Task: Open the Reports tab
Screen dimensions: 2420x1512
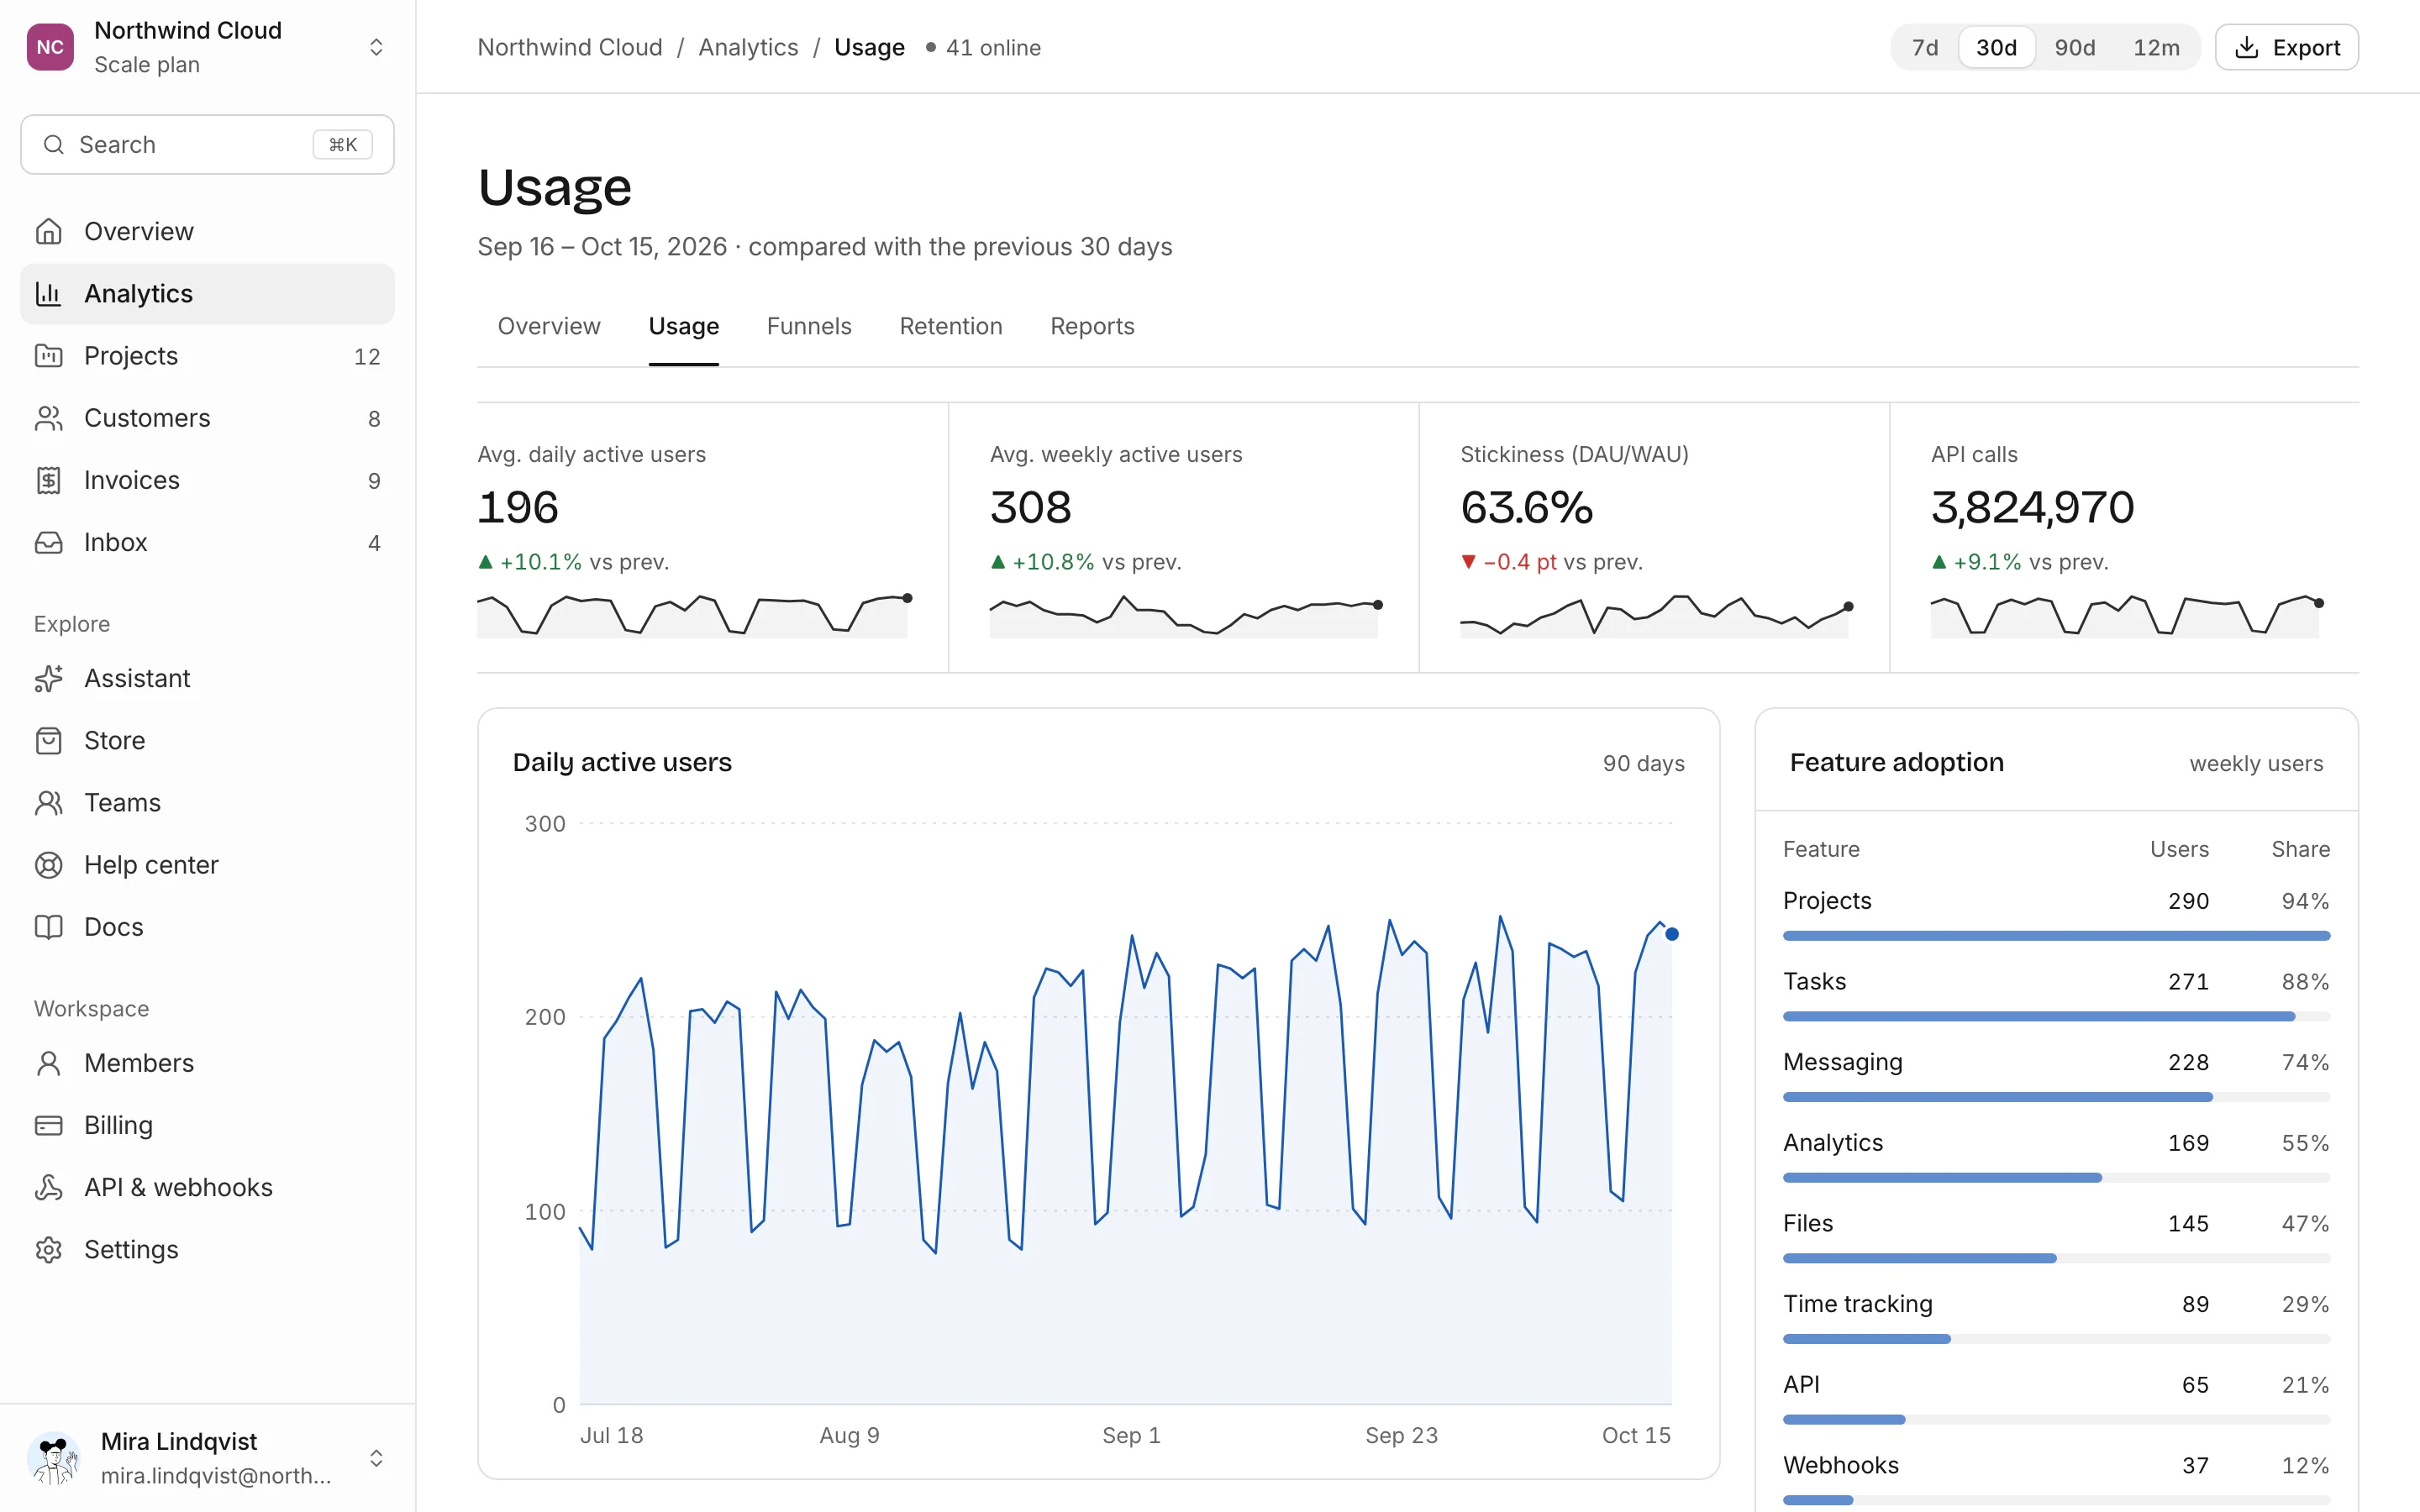Action: pyautogui.click(x=1092, y=326)
